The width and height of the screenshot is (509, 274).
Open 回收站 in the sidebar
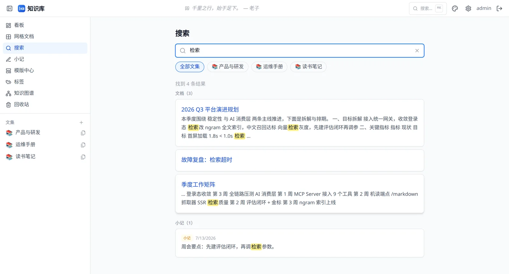pos(45,105)
